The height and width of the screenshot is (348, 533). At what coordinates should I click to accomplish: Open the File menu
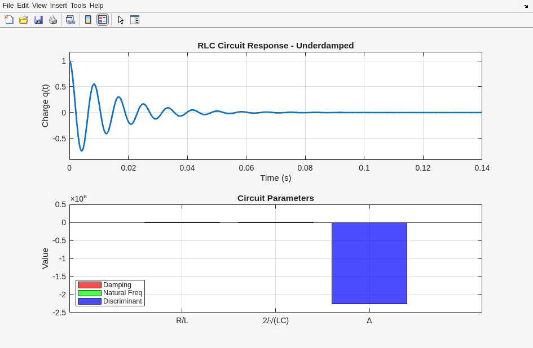[x=8, y=6]
